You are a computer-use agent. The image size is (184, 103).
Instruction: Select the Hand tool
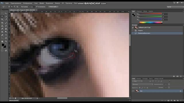click(x=2, y=41)
